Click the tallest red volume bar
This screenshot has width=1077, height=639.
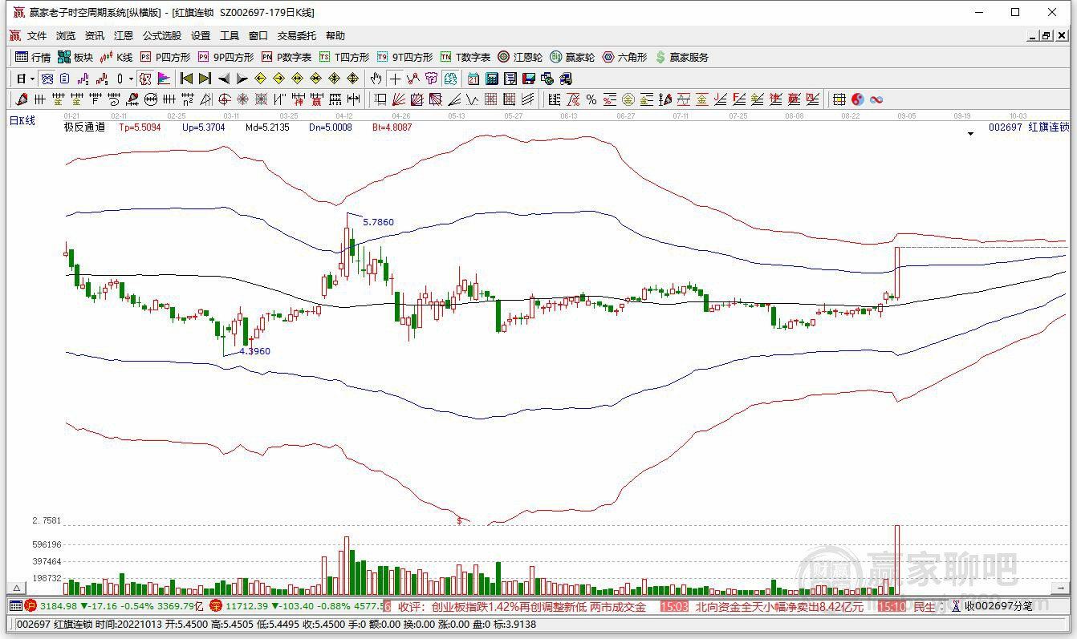pos(897,560)
